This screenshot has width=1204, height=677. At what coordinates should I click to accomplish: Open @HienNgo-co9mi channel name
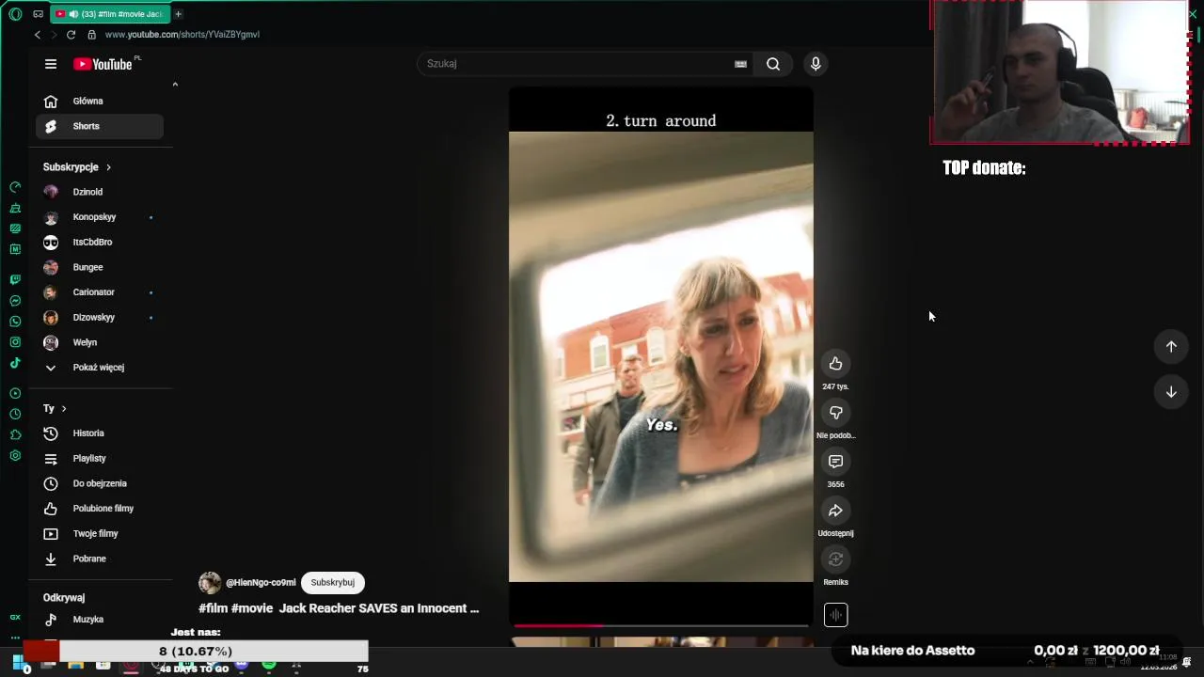pos(261,583)
